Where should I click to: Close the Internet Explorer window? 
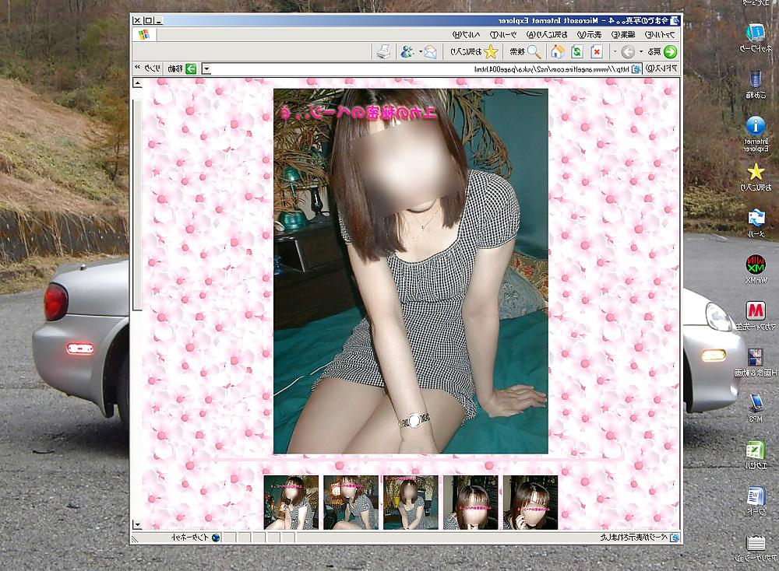tap(138, 20)
